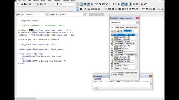Click the CANCEL line in Command window
The image size is (179, 100).
click(x=98, y=79)
